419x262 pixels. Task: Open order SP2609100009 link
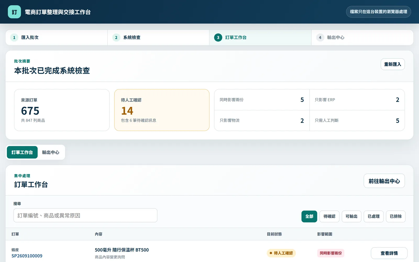click(x=27, y=256)
